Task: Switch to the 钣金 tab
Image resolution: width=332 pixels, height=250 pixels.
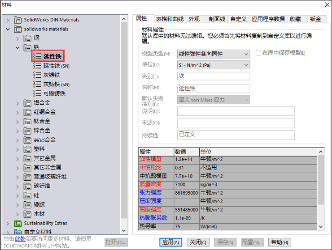Action: (315, 19)
